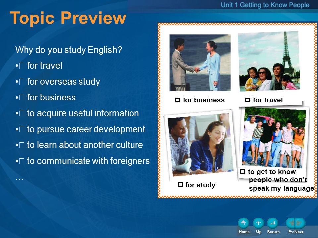Tick the 'for business' box in the list
318x238 pixels.
(22, 98)
